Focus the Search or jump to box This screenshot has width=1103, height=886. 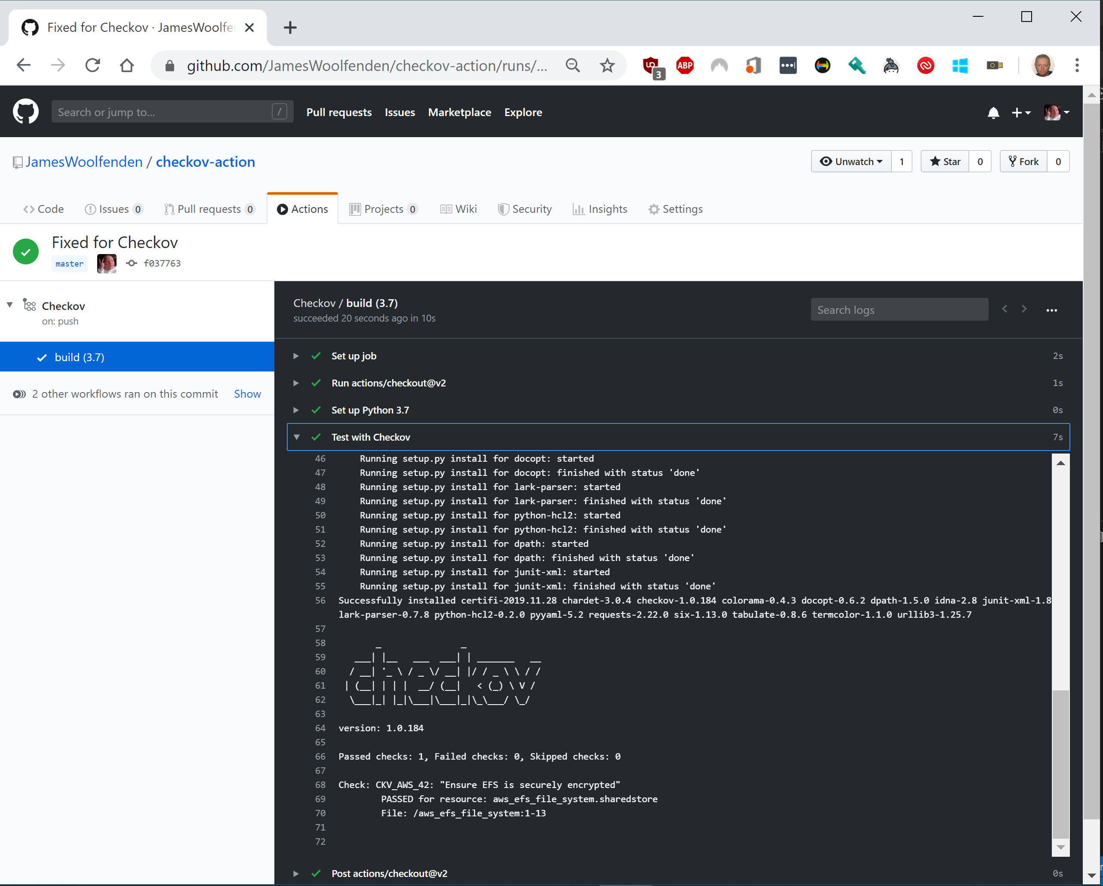click(172, 112)
